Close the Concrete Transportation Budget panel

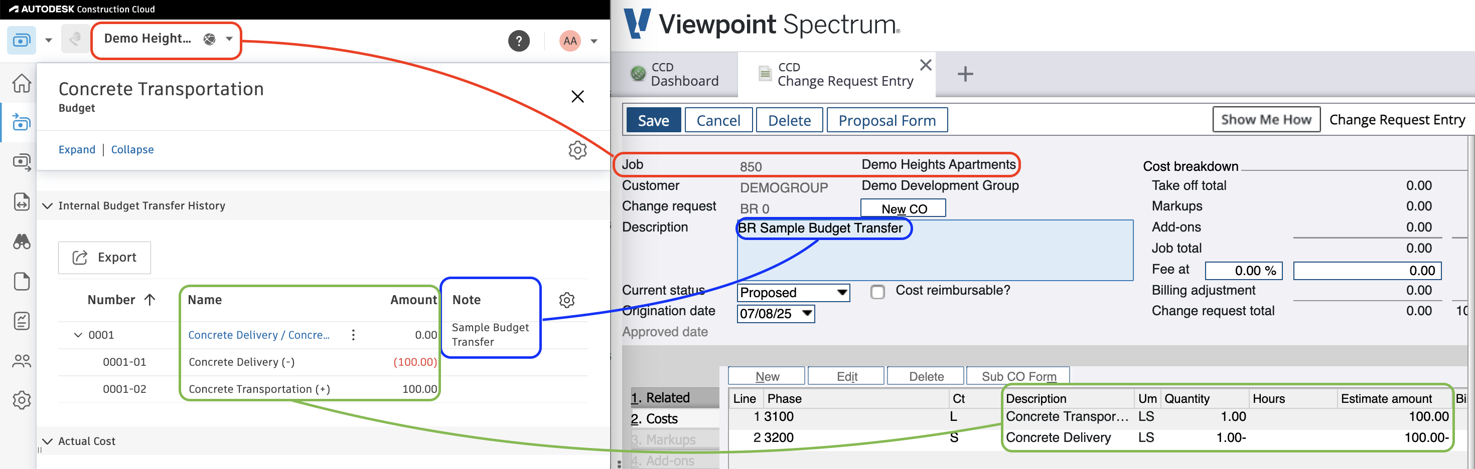578,97
